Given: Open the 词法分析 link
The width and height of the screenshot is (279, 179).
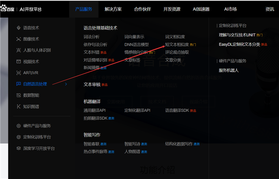Looking at the screenshot, I should pos(92,37).
